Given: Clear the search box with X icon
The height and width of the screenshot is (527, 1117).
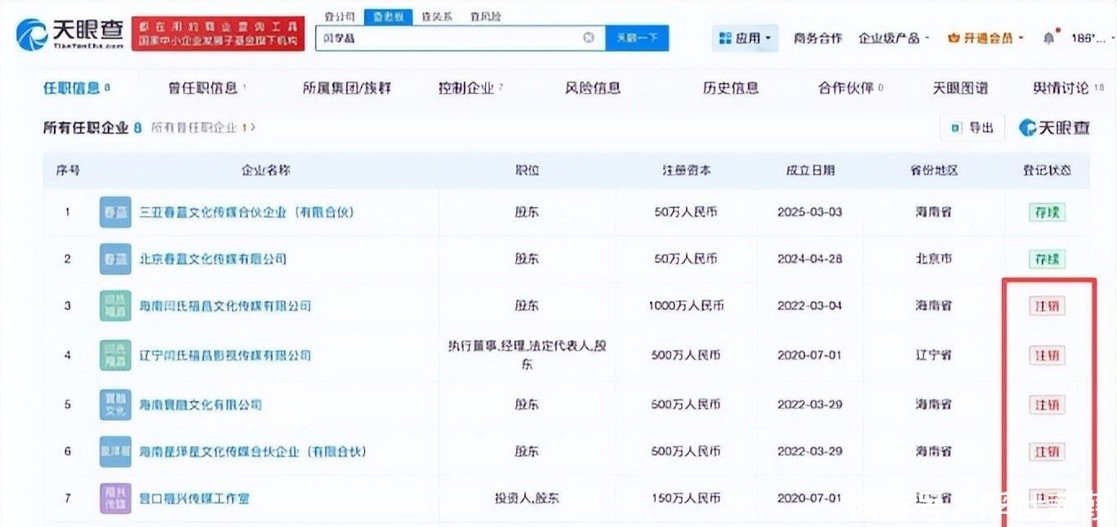Looking at the screenshot, I should (589, 38).
